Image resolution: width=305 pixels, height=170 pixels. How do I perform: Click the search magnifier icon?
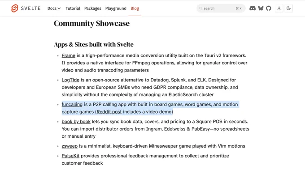tap(200, 8)
